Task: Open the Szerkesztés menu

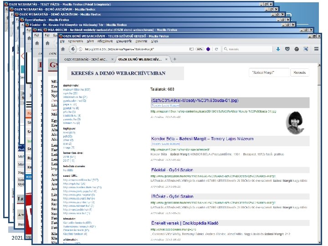Action: click(x=76, y=41)
